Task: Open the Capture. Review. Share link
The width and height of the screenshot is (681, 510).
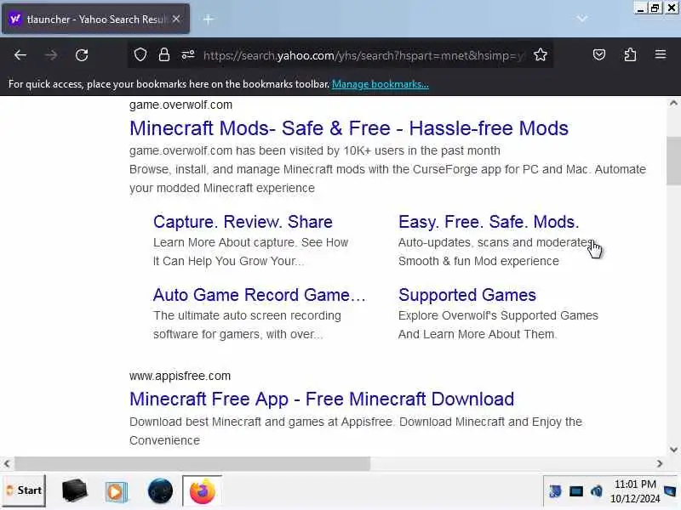Action: (x=243, y=222)
